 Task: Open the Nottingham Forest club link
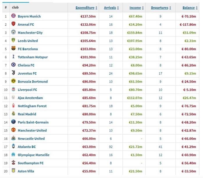point(32,106)
